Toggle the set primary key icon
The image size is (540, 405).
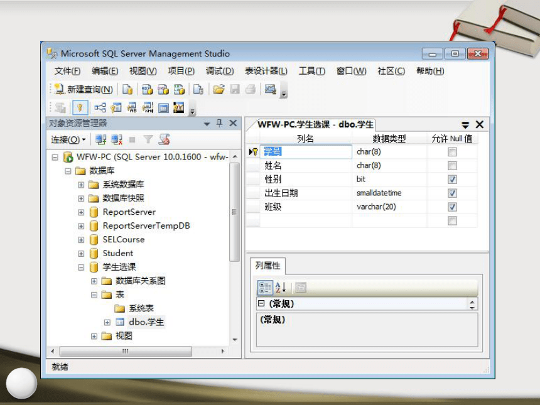(80, 108)
